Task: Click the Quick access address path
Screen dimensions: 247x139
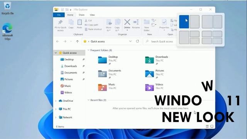Action: tap(98, 41)
